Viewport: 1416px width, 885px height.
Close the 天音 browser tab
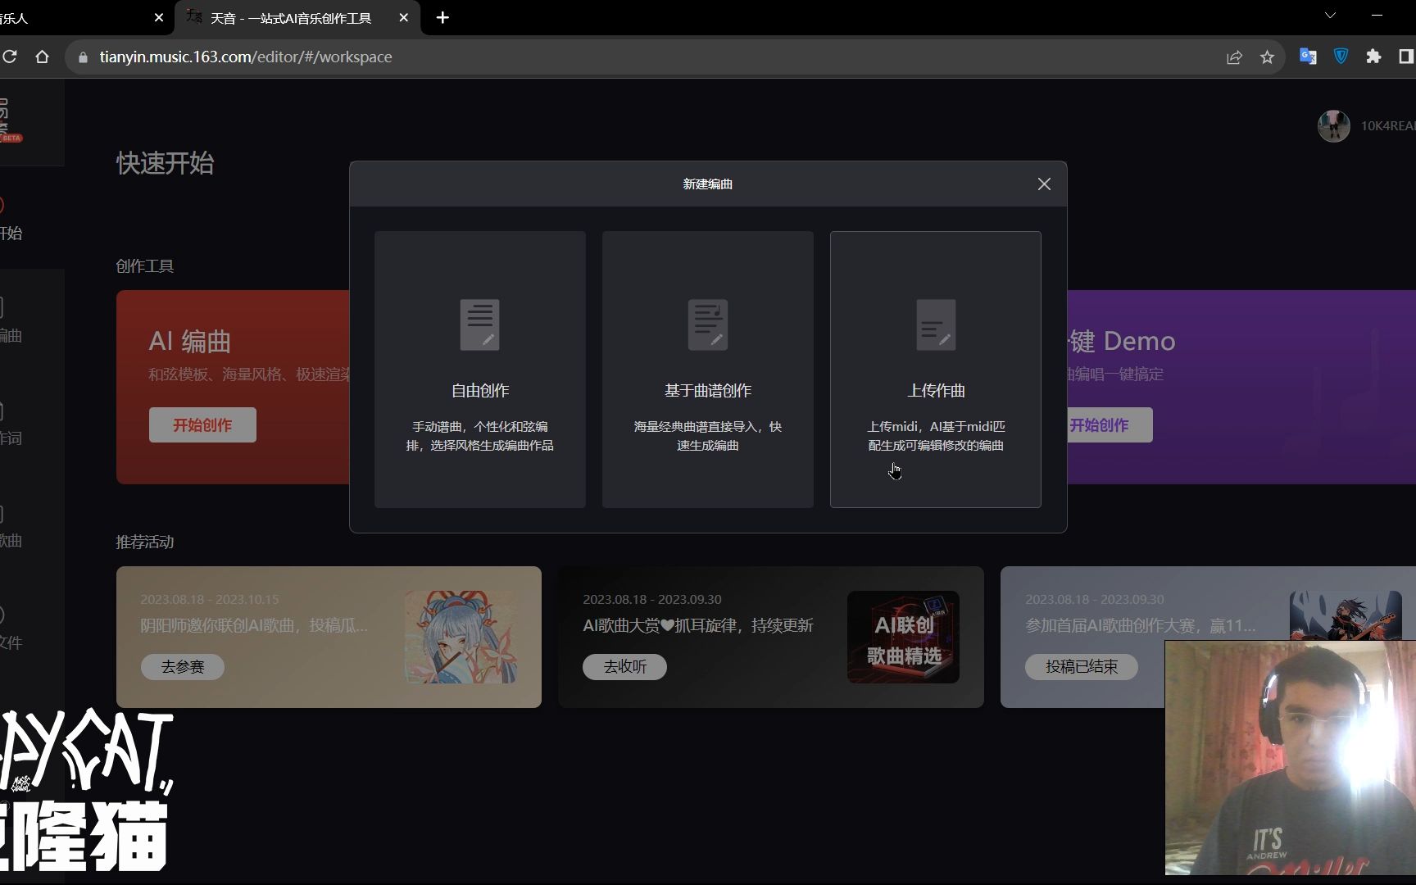tap(403, 17)
